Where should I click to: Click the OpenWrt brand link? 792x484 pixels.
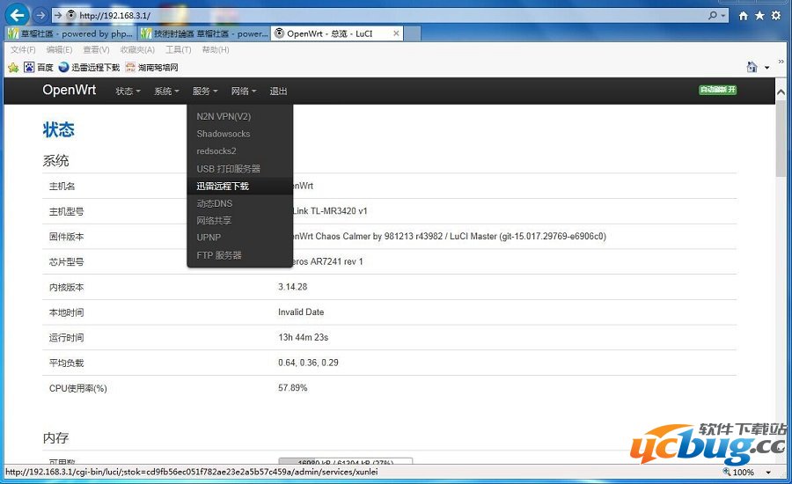pyautogui.click(x=70, y=90)
